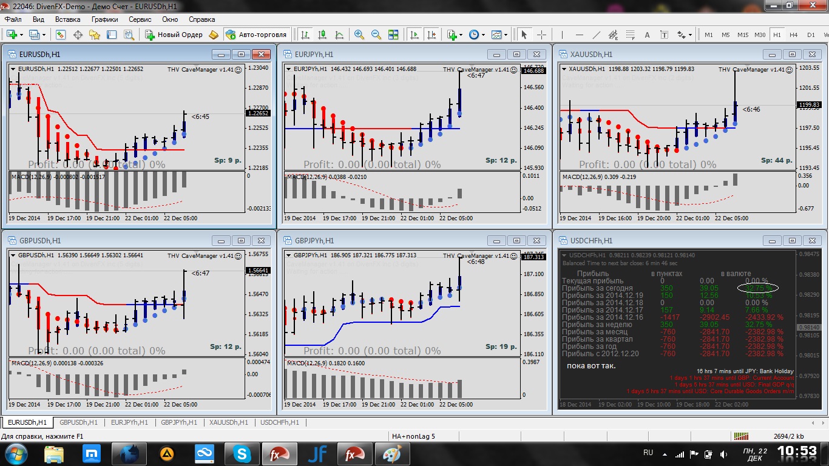Select the trendline drawing tool
The height and width of the screenshot is (466, 829).
pos(596,35)
